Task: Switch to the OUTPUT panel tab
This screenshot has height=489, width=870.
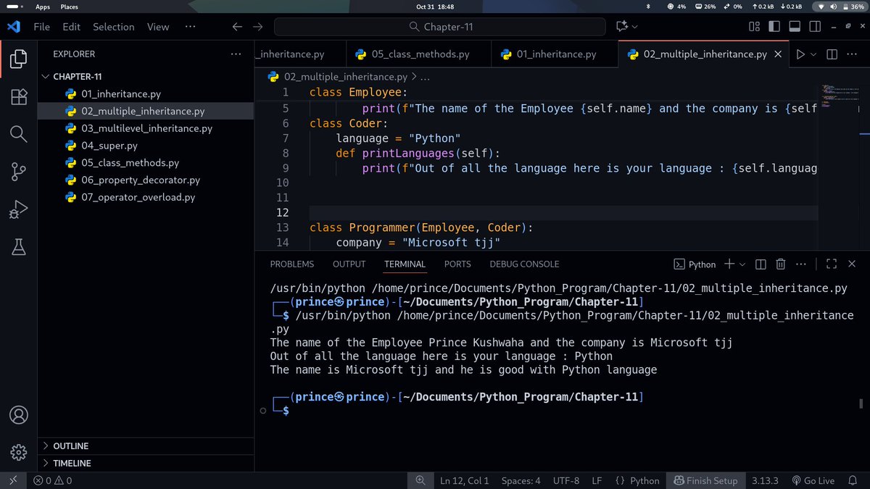Action: click(x=349, y=264)
